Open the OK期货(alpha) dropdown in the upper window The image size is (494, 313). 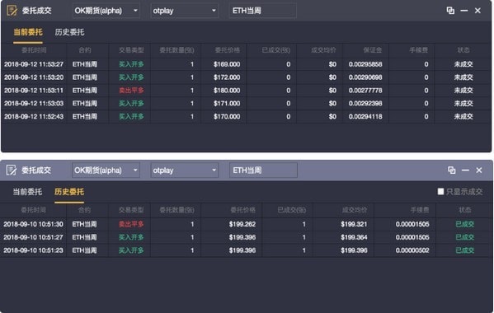pyautogui.click(x=106, y=11)
